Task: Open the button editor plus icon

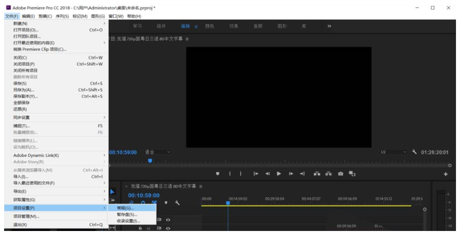Action: click(446, 174)
